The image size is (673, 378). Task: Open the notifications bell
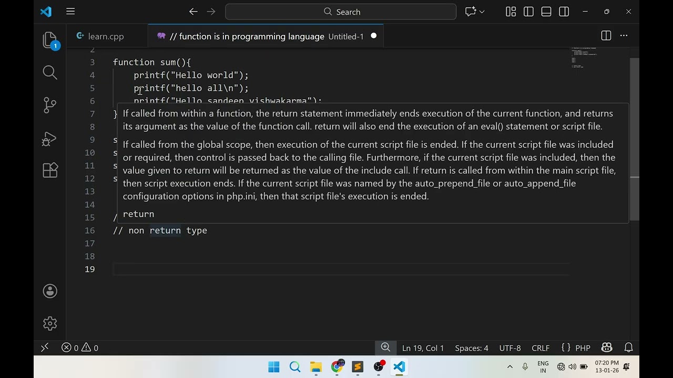628,348
